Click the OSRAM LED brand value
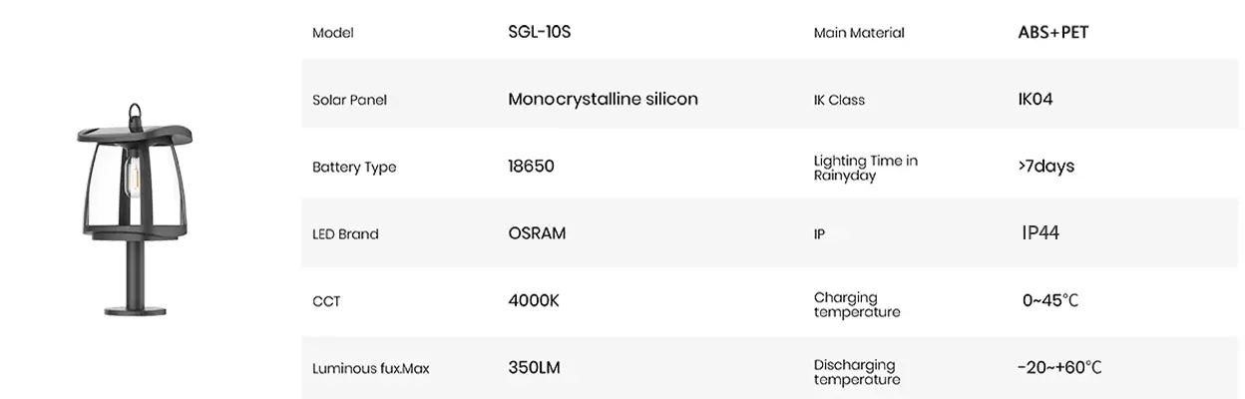This screenshot has height=399, width=1245. 537,233
